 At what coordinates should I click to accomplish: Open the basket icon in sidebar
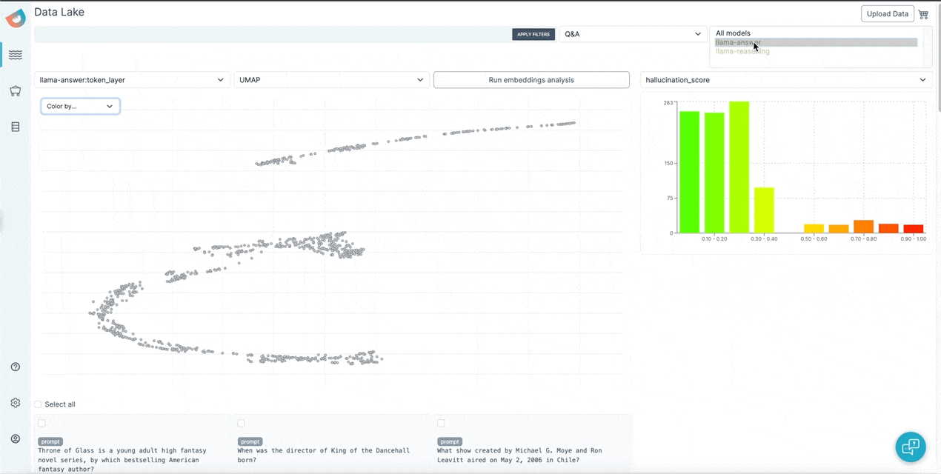coord(16,91)
